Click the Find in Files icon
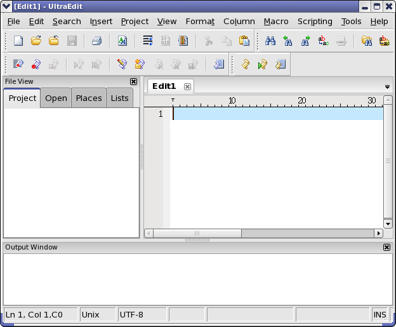 pos(366,41)
